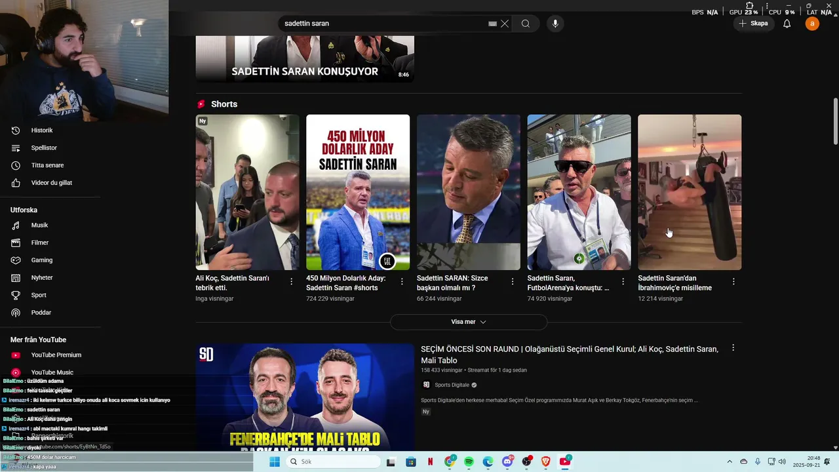This screenshot has height=472, width=839.
Task: Click the search magnifier button
Action: (526, 24)
